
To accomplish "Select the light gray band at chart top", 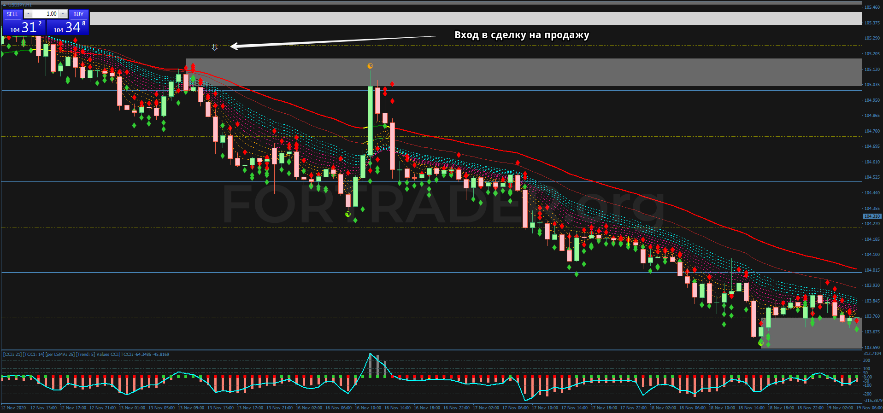I will pyautogui.click(x=475, y=18).
